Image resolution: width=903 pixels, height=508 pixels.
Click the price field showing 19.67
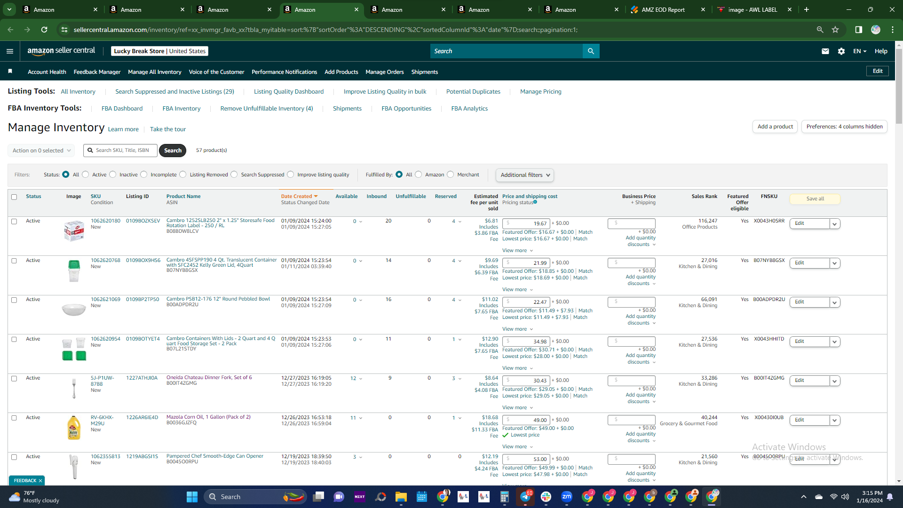526,224
